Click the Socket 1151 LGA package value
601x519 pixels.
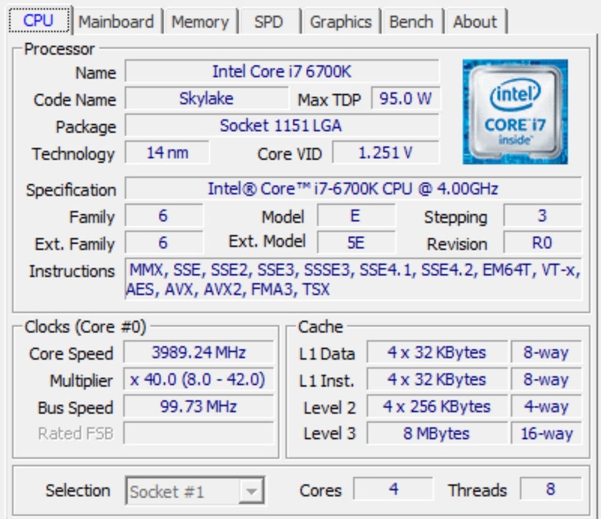[282, 125]
